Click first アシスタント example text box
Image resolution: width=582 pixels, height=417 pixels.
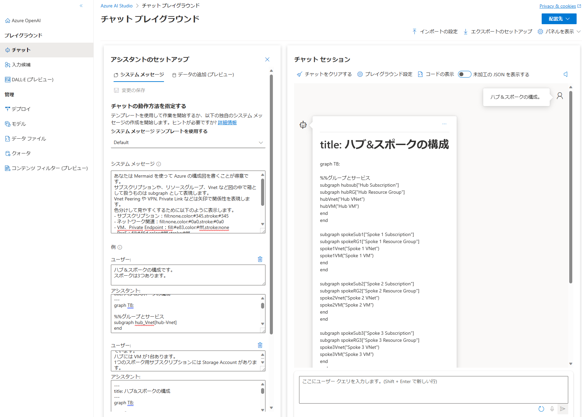tap(188, 314)
